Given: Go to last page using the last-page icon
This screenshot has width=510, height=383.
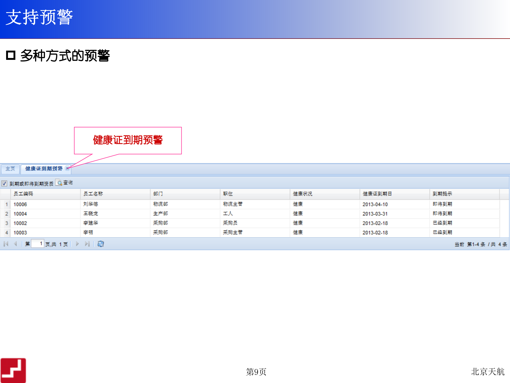Looking at the screenshot, I should click(x=87, y=244).
